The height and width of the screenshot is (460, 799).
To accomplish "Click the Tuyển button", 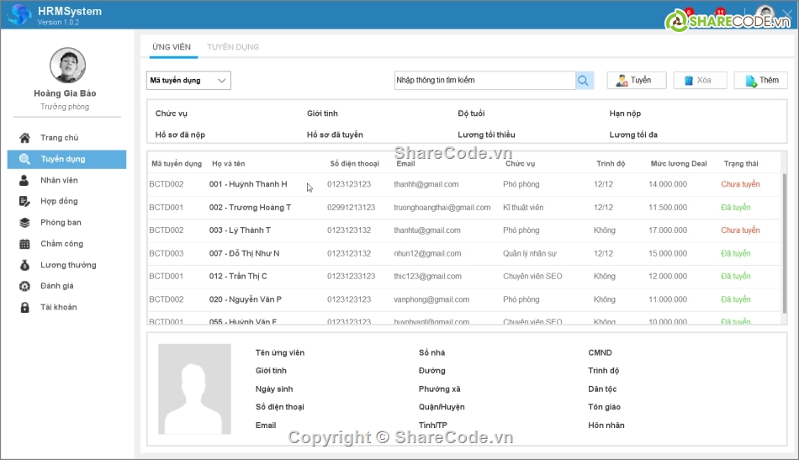I will (x=636, y=81).
